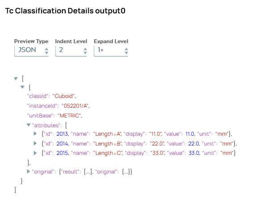Click the collapsed [...] result array

click(88, 172)
